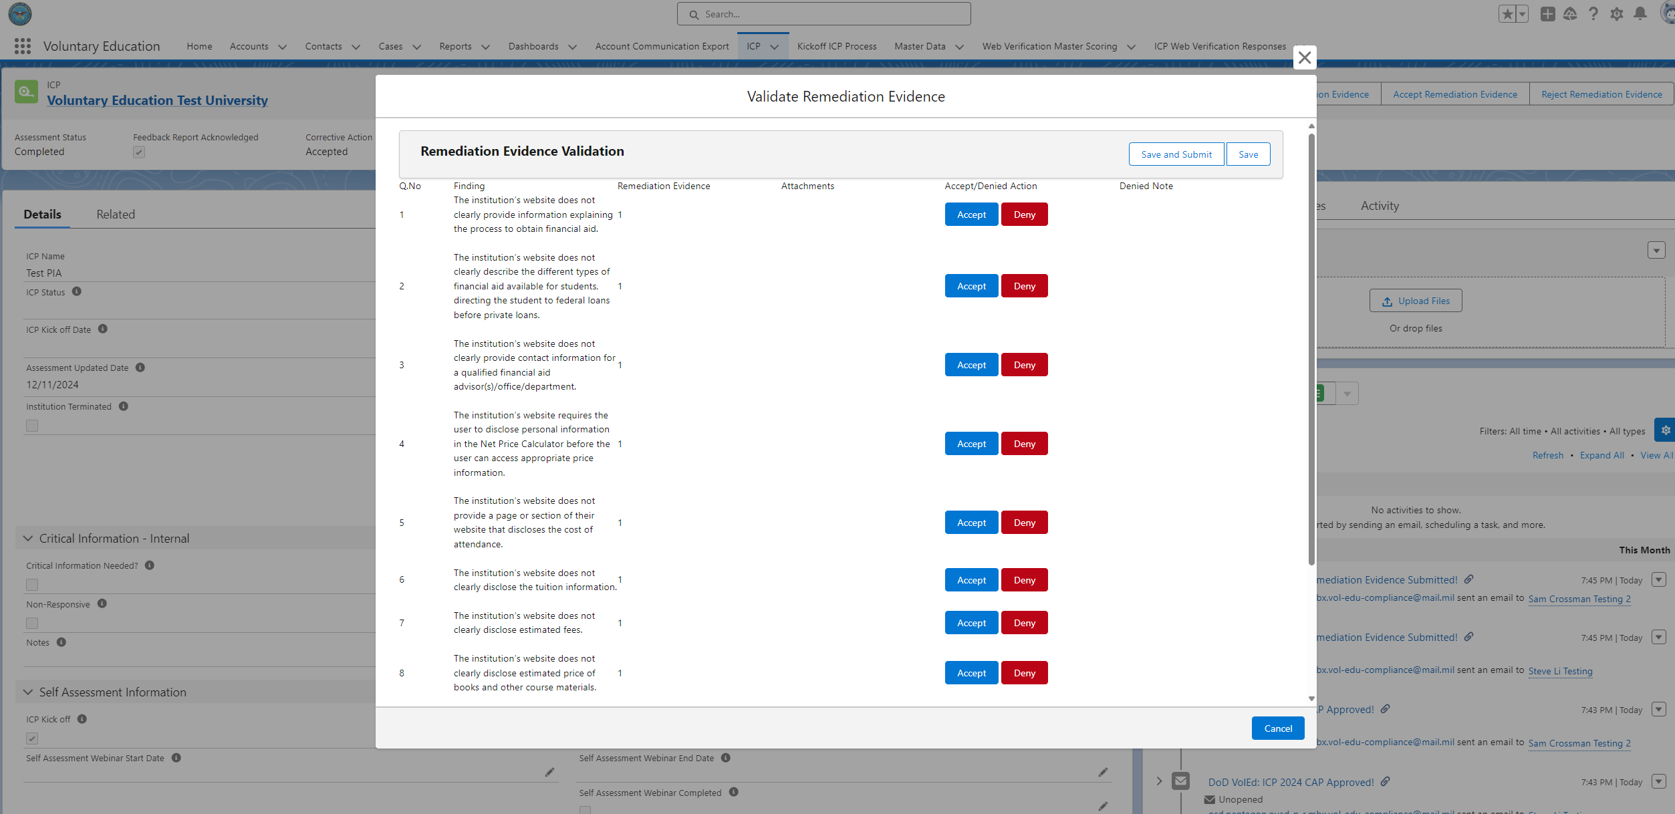The height and width of the screenshot is (814, 1675).
Task: Open the Kickoff ICP Process tab
Action: pyautogui.click(x=836, y=46)
